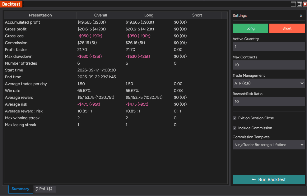Image resolution: width=307 pixels, height=196 pixels.
Task: Click Overall win rate 66.67%
Action: [x=84, y=91]
